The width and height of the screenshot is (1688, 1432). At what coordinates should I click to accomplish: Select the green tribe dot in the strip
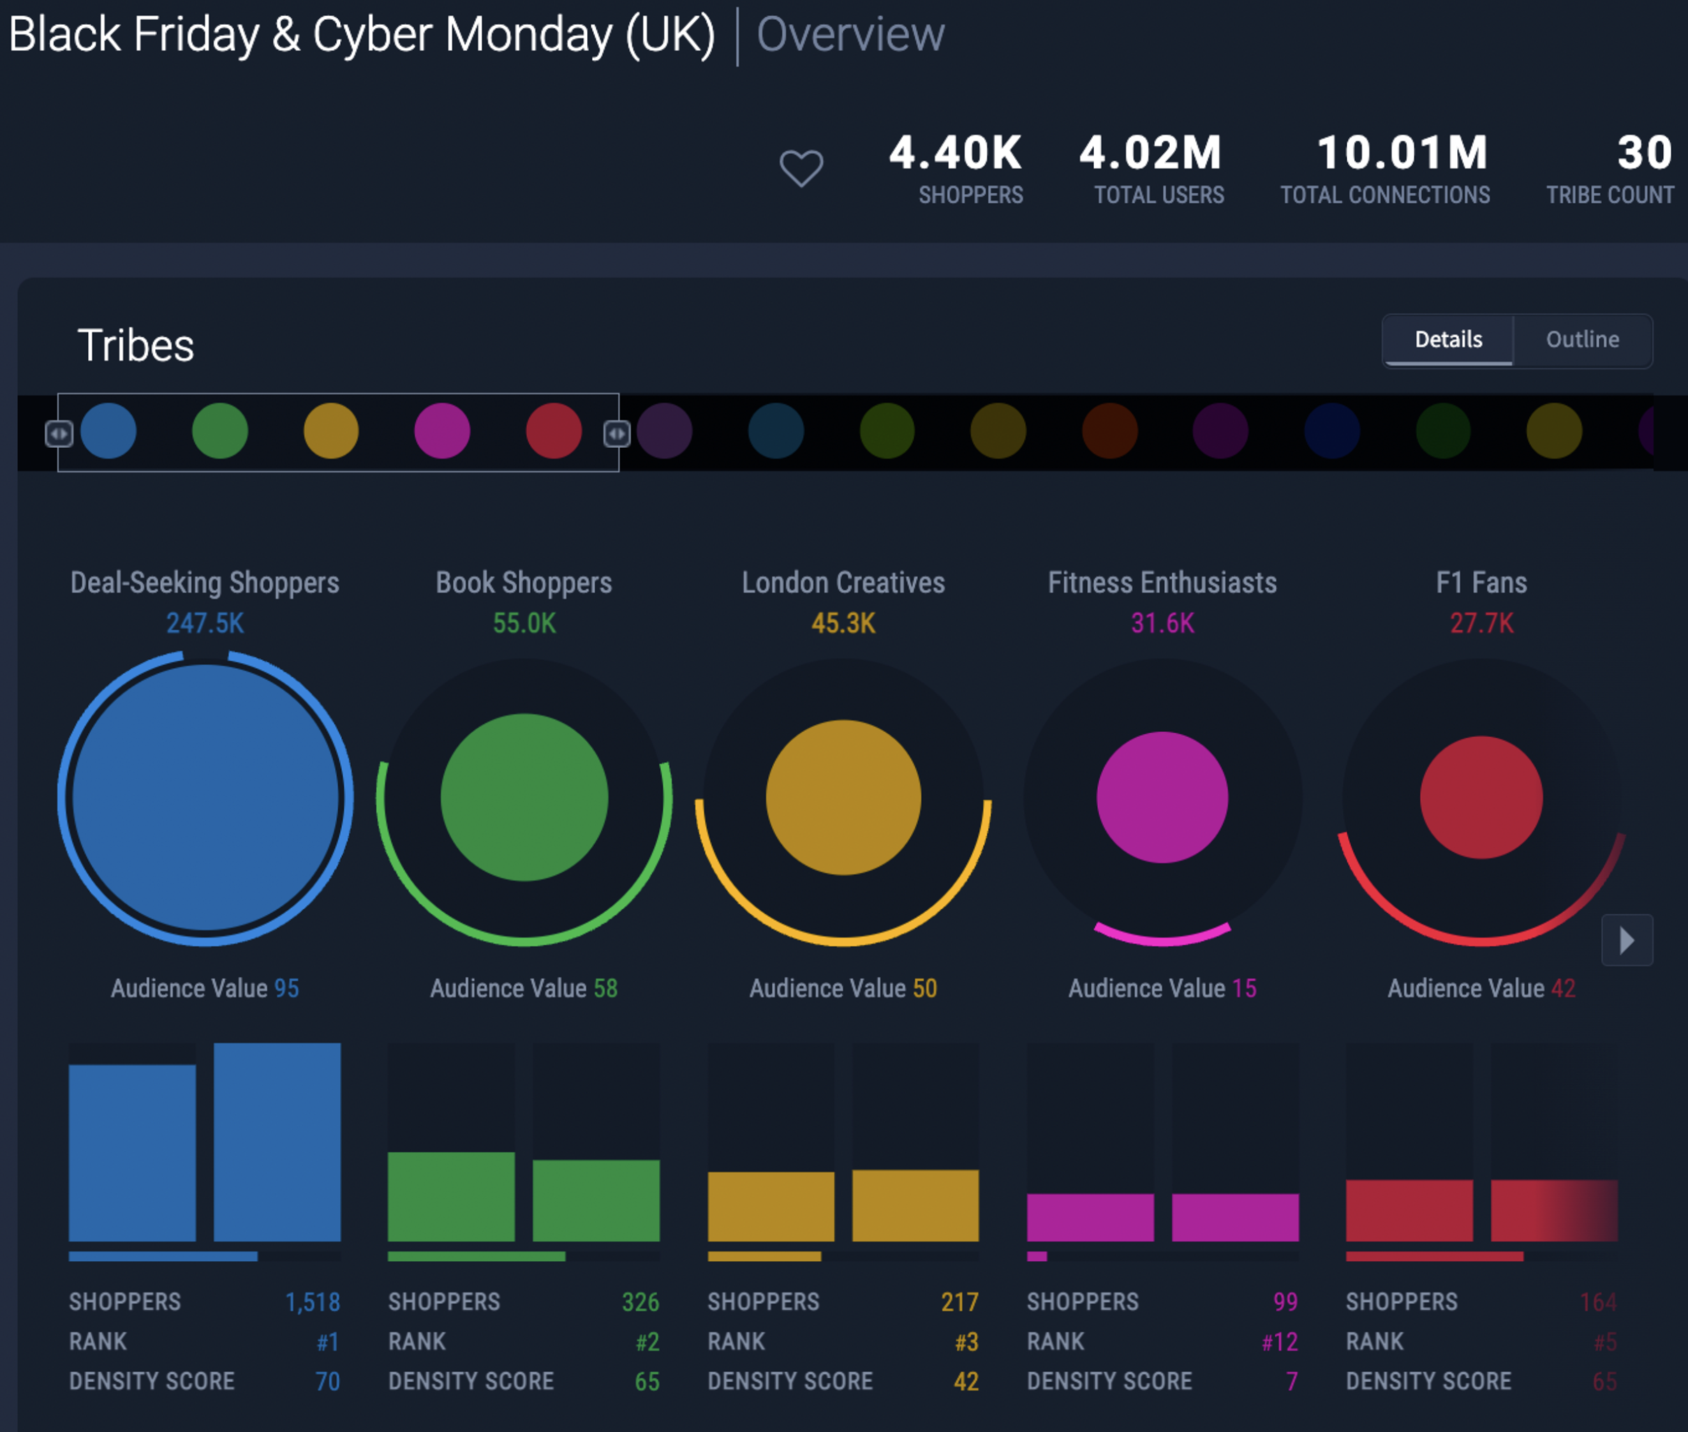tap(220, 431)
